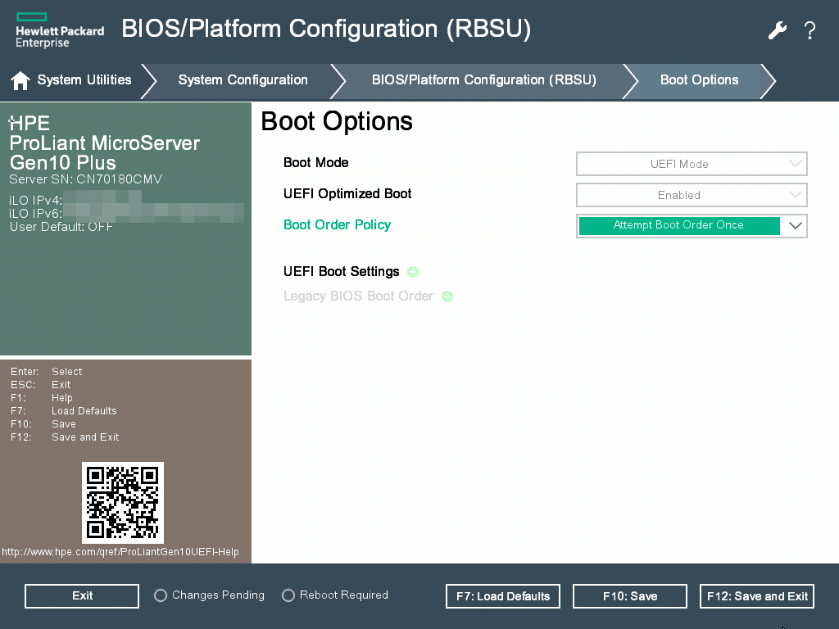839x629 pixels.
Task: Click the hpe.com UEFI help URL
Action: point(120,552)
